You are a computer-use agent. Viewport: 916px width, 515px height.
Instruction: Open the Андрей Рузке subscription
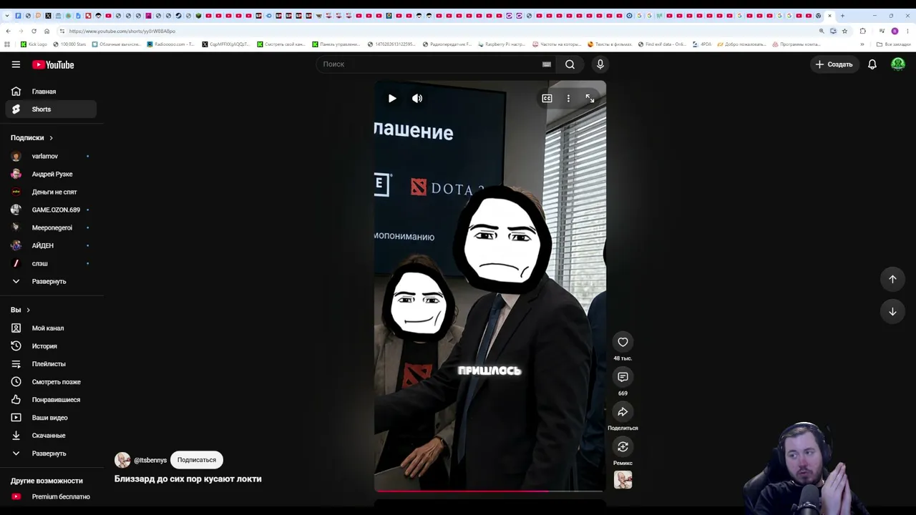click(x=51, y=174)
